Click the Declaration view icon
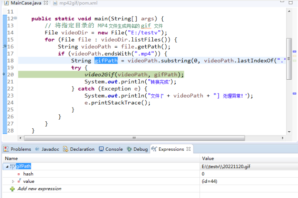The width and height of the screenshot is (298, 198). click(65, 149)
